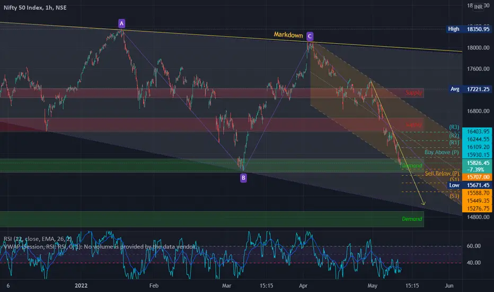
Task: Click the -7.39% change tag
Action: point(477,170)
